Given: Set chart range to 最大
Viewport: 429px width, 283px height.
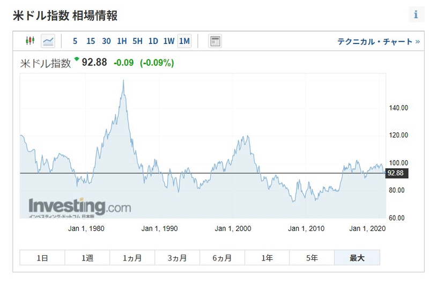Looking at the screenshot, I should point(357,258).
